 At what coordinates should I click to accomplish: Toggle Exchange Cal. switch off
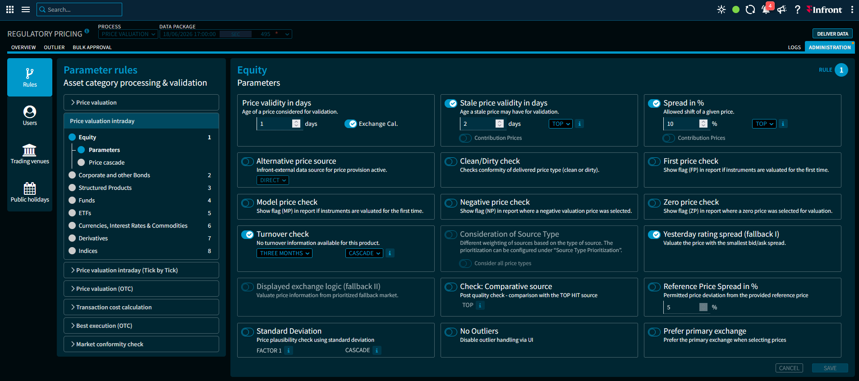351,124
